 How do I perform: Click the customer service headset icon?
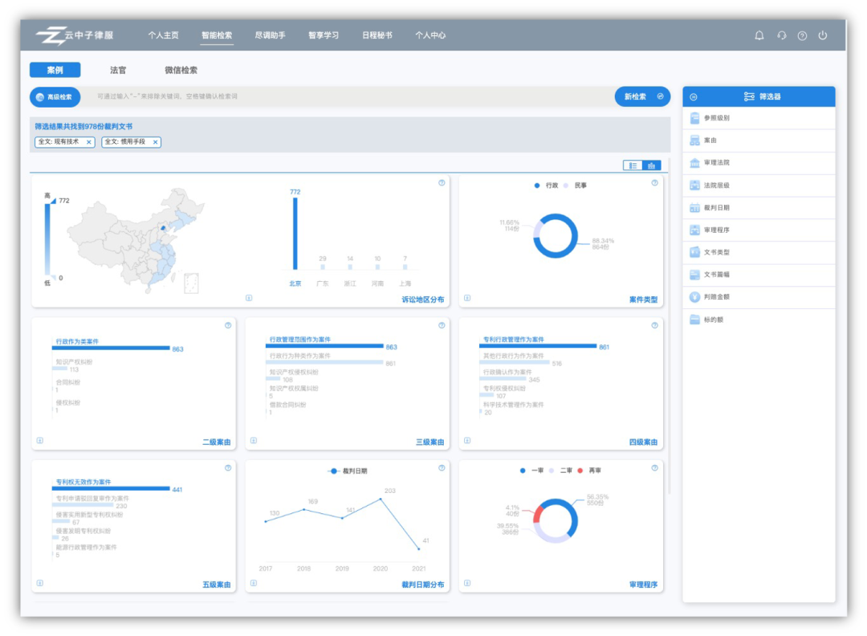tap(781, 35)
